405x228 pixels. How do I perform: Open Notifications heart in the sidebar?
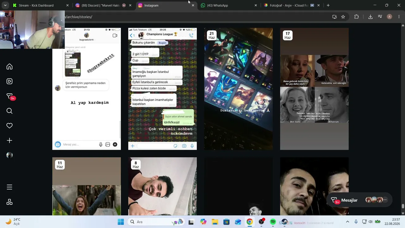9,126
